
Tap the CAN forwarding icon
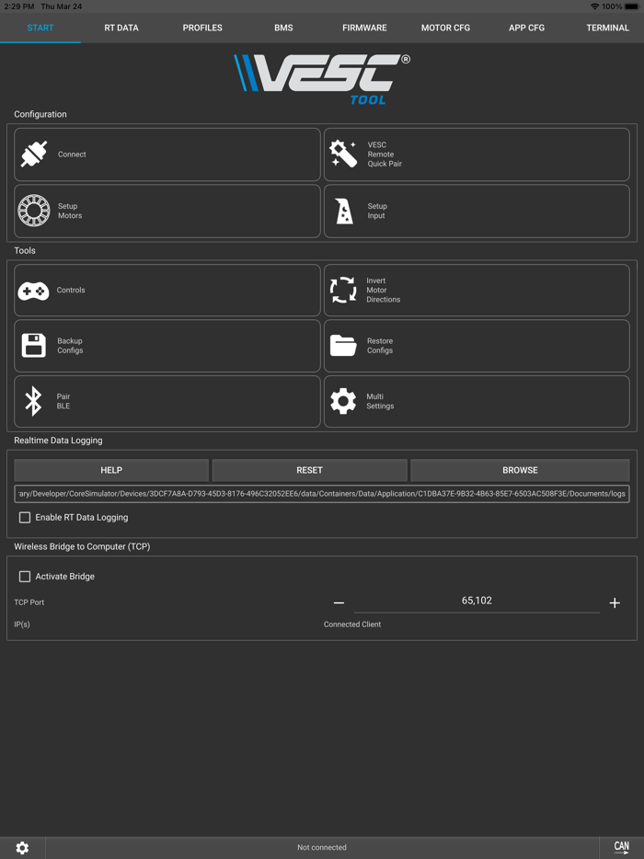point(622,847)
